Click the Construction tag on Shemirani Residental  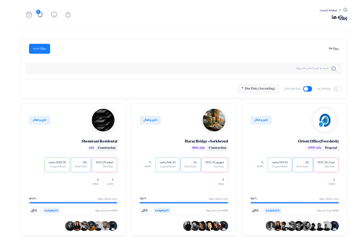106,148
